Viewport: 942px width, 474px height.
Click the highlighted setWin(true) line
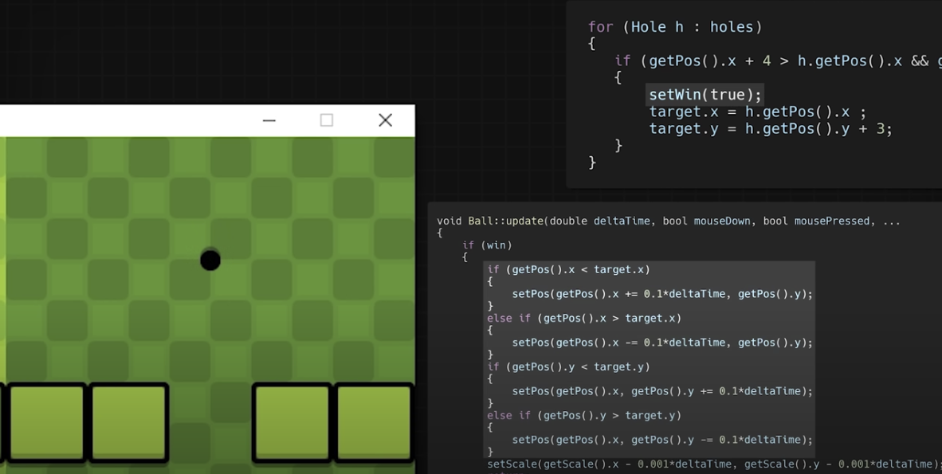(x=705, y=94)
